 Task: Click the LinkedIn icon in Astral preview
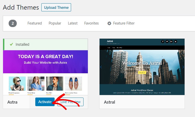[175, 42]
